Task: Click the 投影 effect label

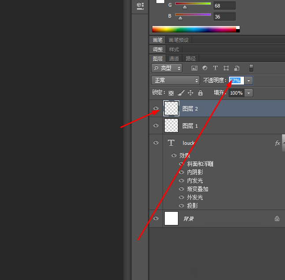Action: pyautogui.click(x=192, y=206)
